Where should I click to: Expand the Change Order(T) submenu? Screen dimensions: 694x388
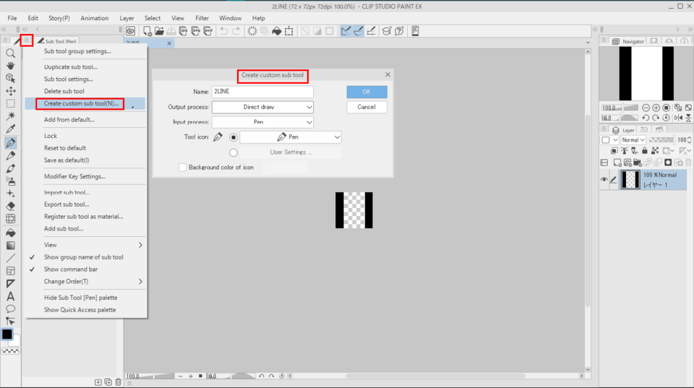[85, 281]
